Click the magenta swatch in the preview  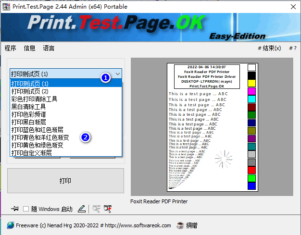[x=251, y=91]
